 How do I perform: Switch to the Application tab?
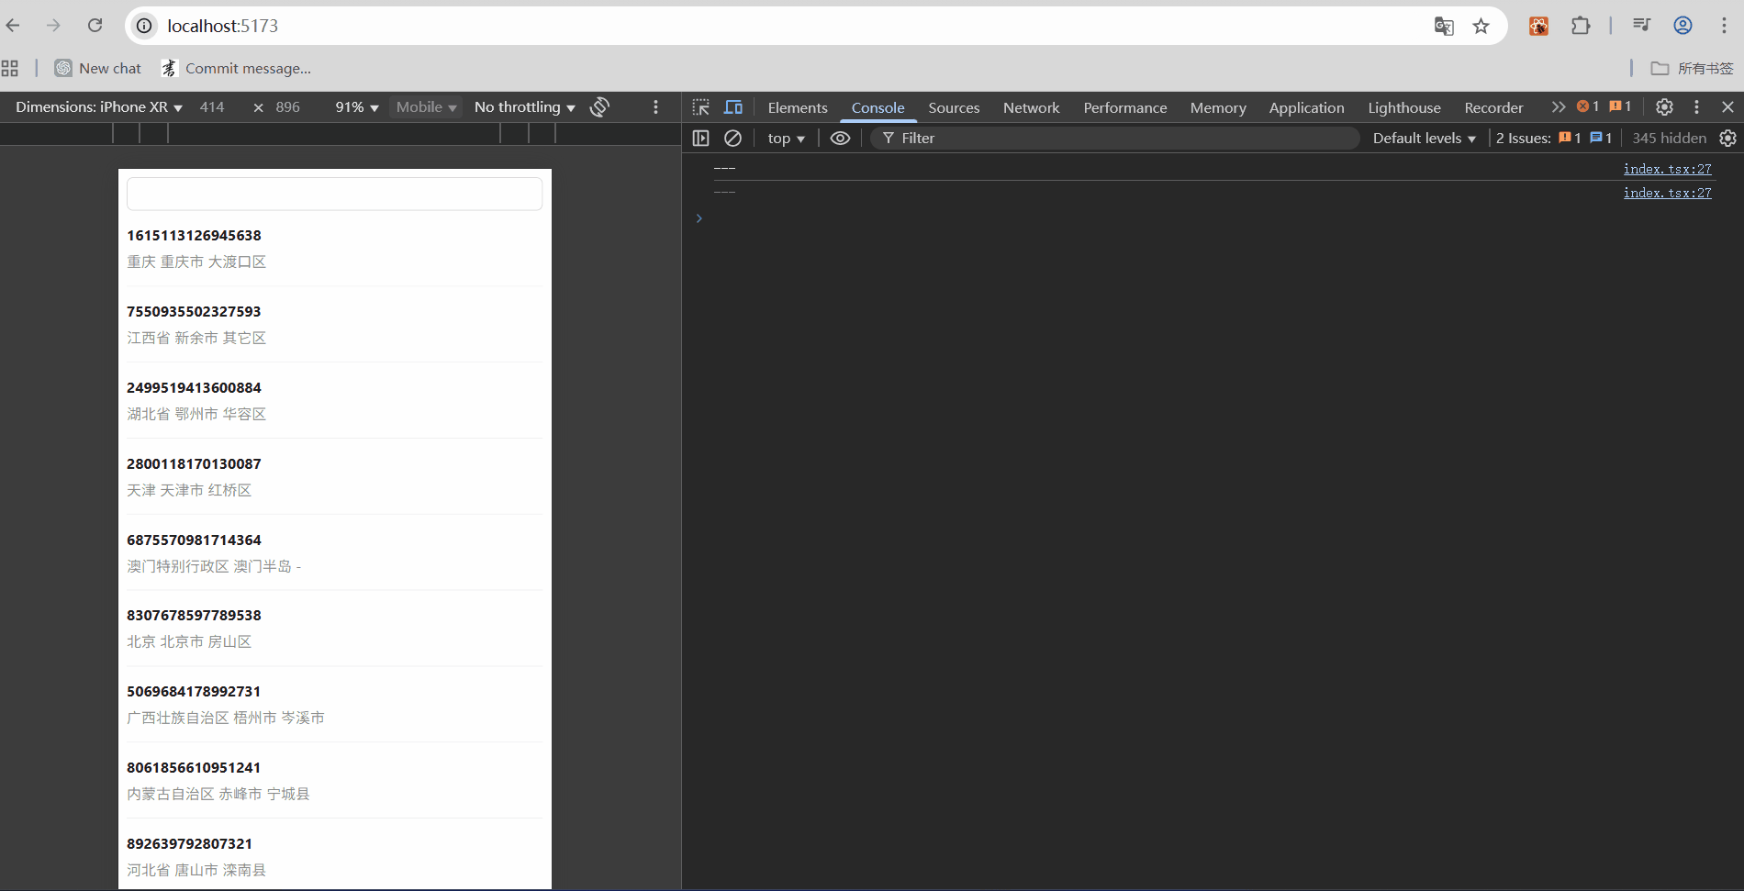tap(1306, 107)
